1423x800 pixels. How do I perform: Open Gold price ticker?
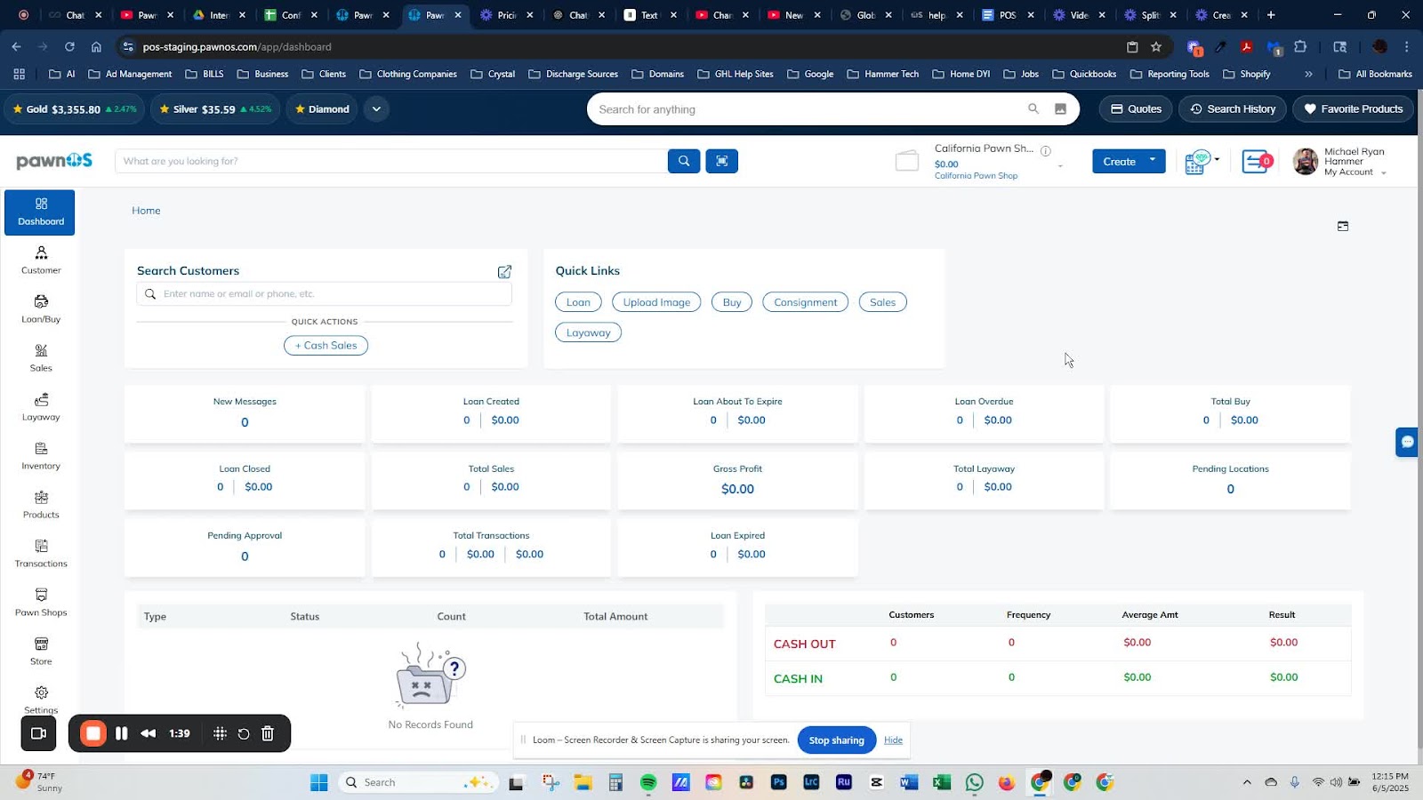coord(76,109)
